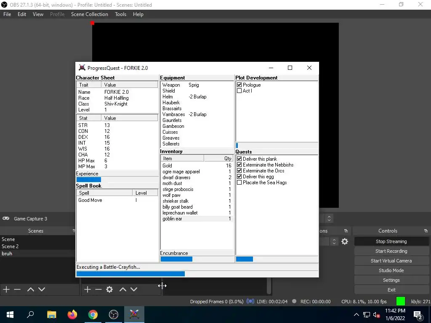Open the Tools menu
The image size is (431, 323).
(x=120, y=14)
